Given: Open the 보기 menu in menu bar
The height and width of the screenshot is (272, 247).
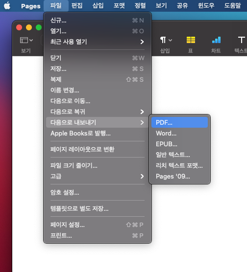Looking at the screenshot, I should coord(161,5).
